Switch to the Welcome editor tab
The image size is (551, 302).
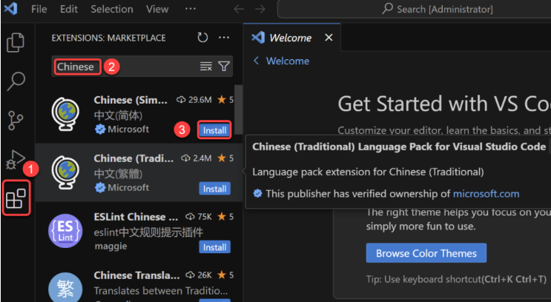290,38
